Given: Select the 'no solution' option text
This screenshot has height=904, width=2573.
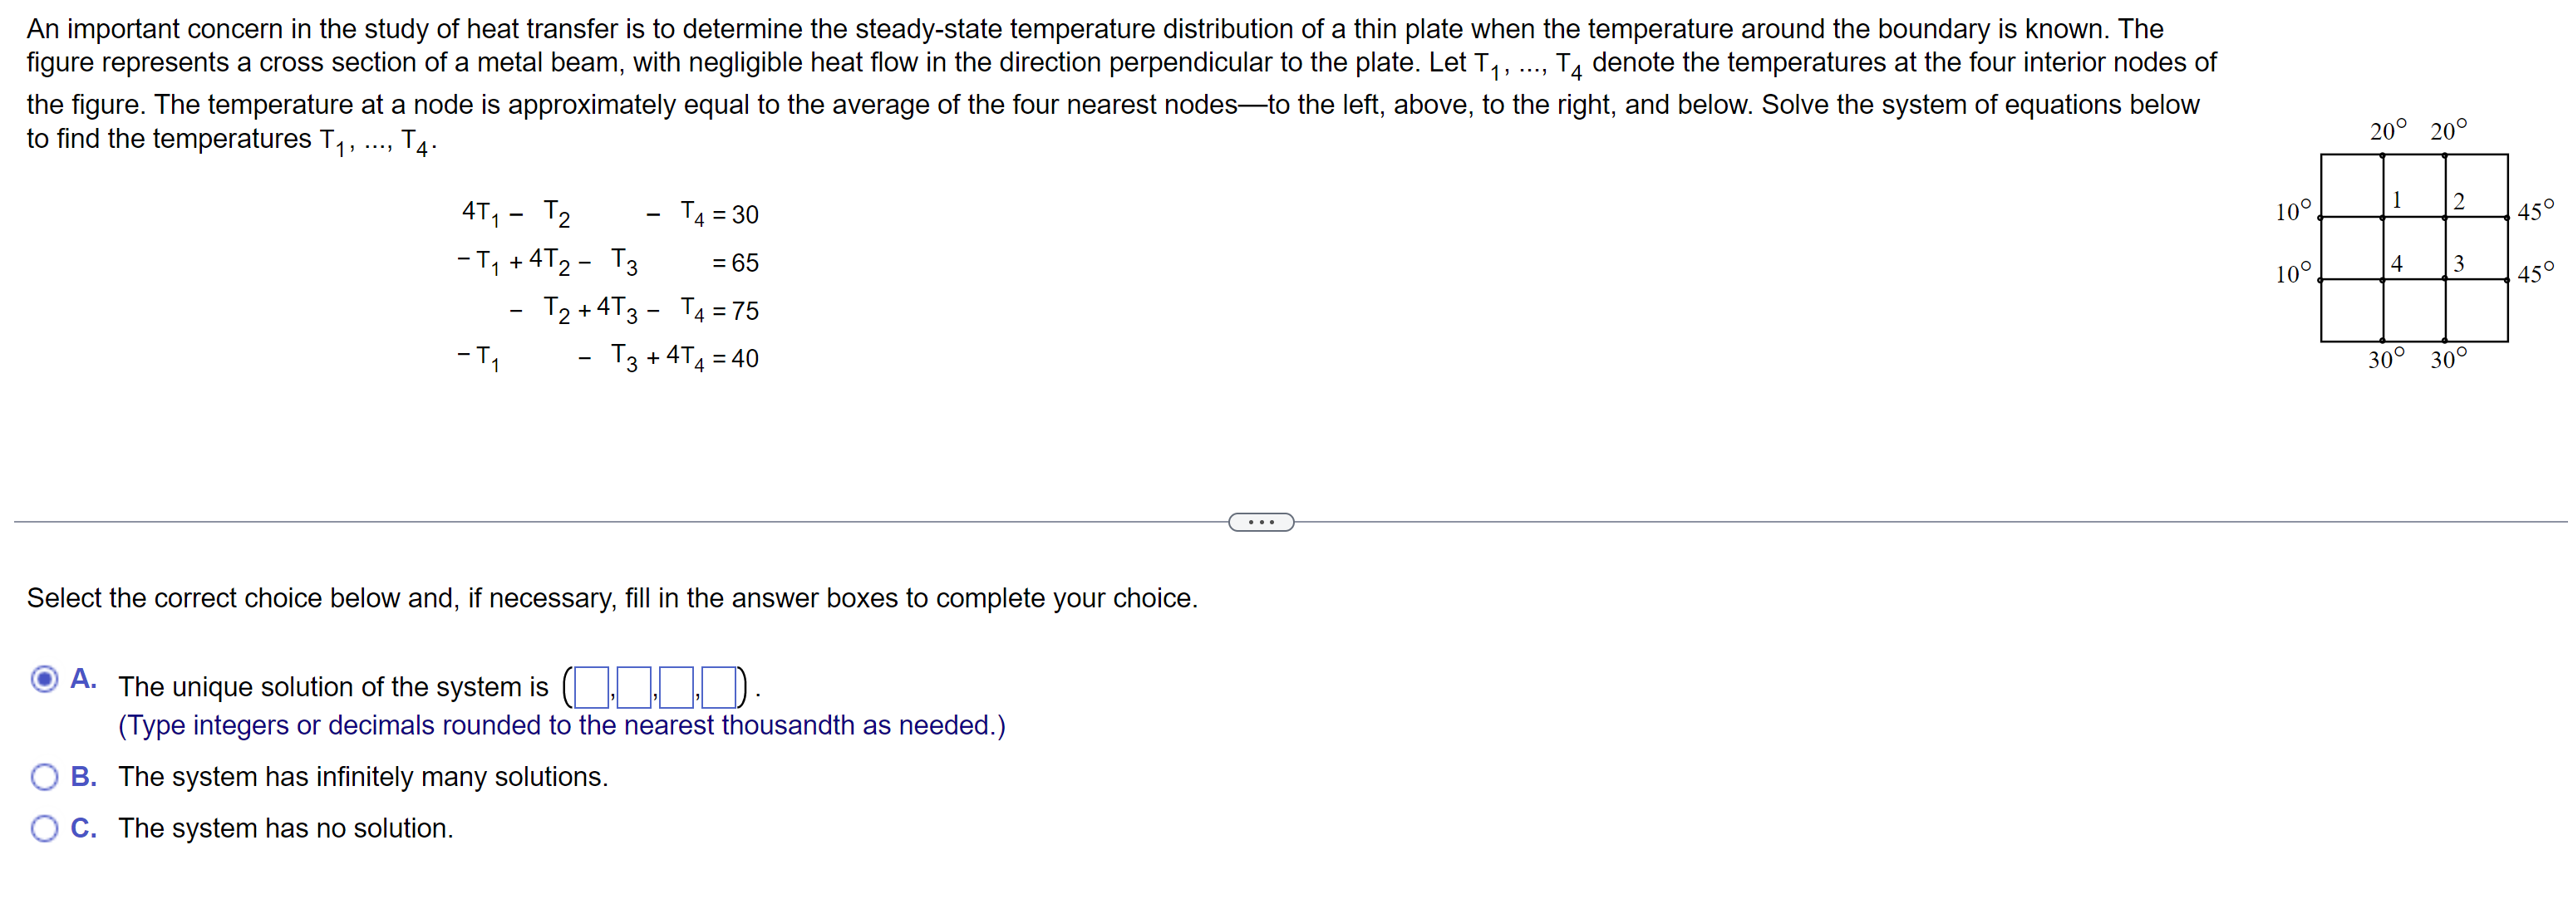Looking at the screenshot, I should (286, 828).
